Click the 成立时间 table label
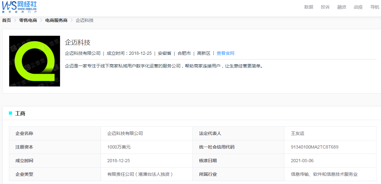381x184 pixels. pyautogui.click(x=24, y=161)
